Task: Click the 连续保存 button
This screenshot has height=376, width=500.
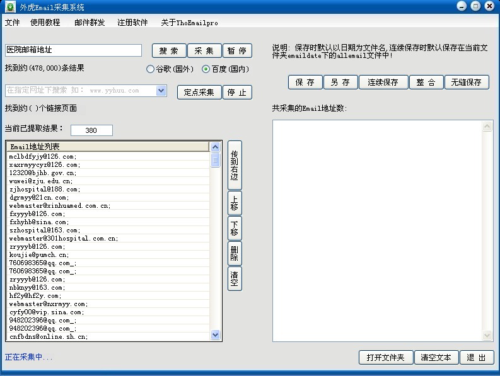Action: (x=383, y=83)
